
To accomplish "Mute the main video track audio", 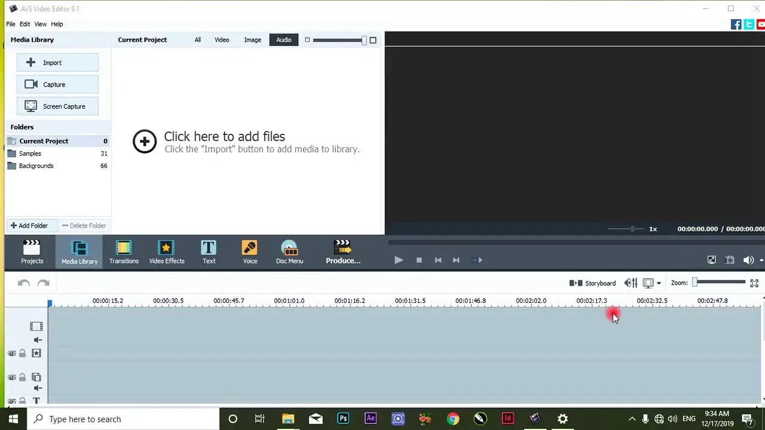I will (x=38, y=340).
